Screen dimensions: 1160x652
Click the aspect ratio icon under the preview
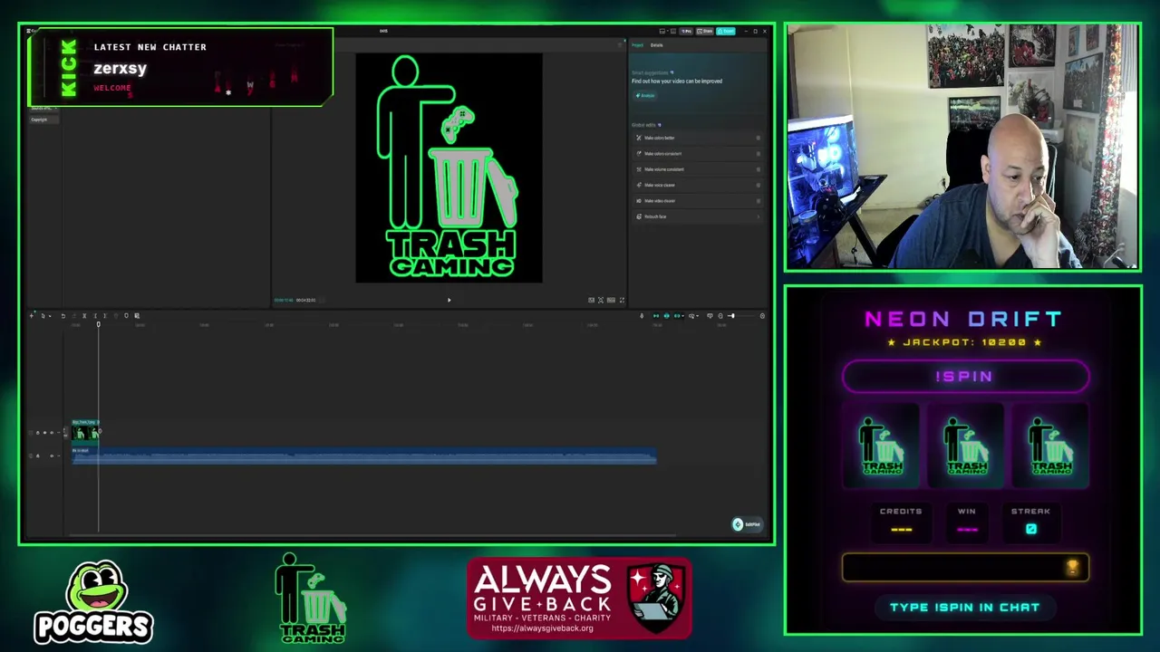[x=611, y=300]
